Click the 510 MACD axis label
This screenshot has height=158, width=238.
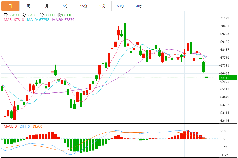click(223, 131)
